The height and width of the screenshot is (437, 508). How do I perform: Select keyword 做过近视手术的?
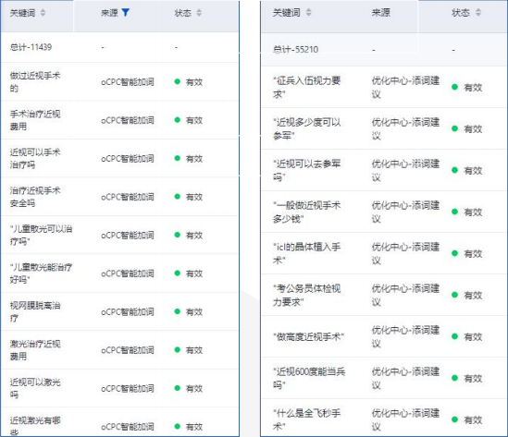35,82
